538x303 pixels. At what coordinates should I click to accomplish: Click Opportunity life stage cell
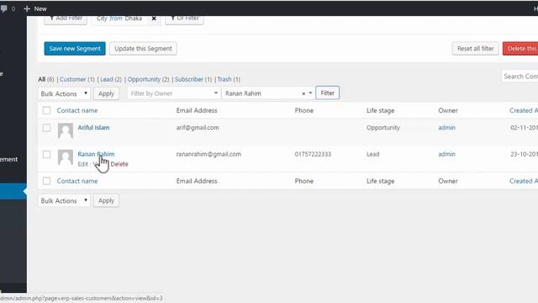point(383,127)
